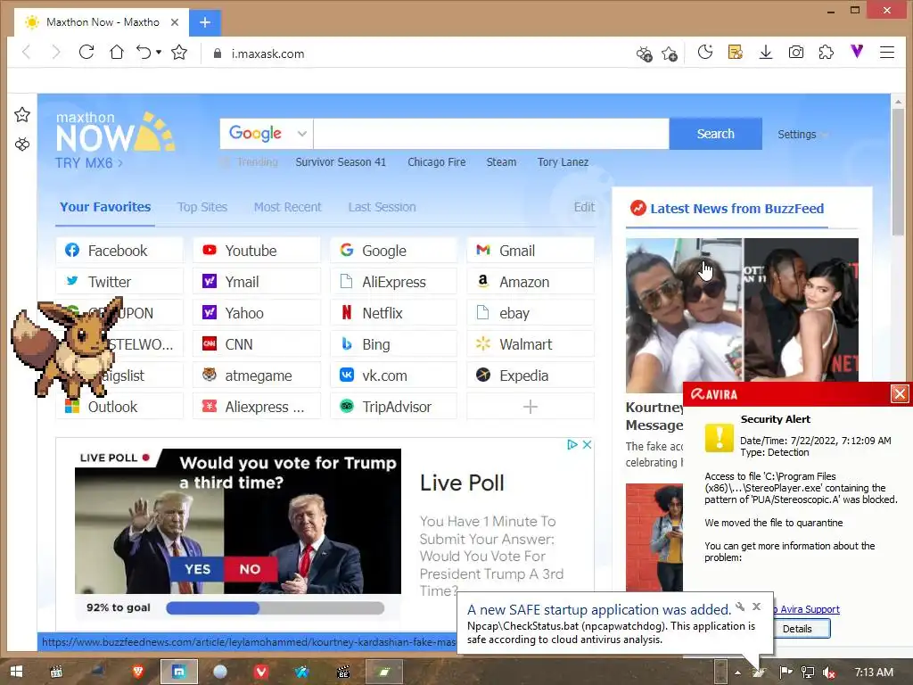Close the live poll ad with X
913x685 pixels.
point(587,444)
